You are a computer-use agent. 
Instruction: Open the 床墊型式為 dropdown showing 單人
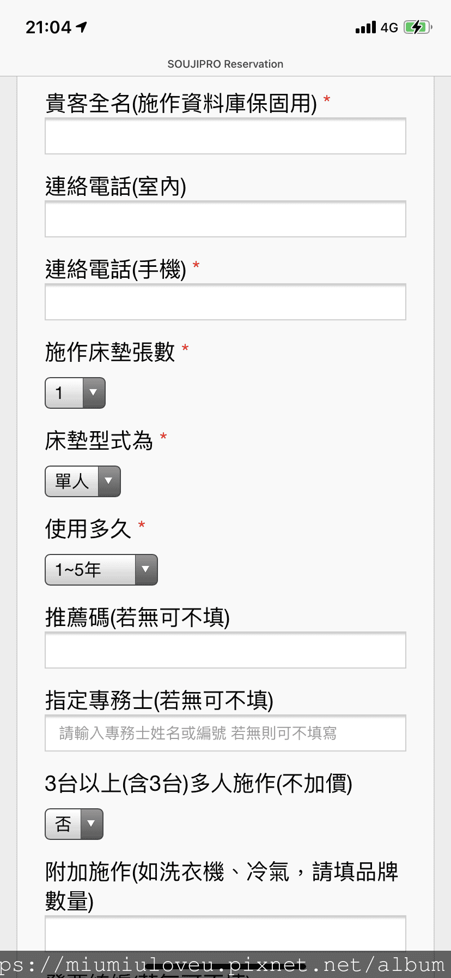83,481
